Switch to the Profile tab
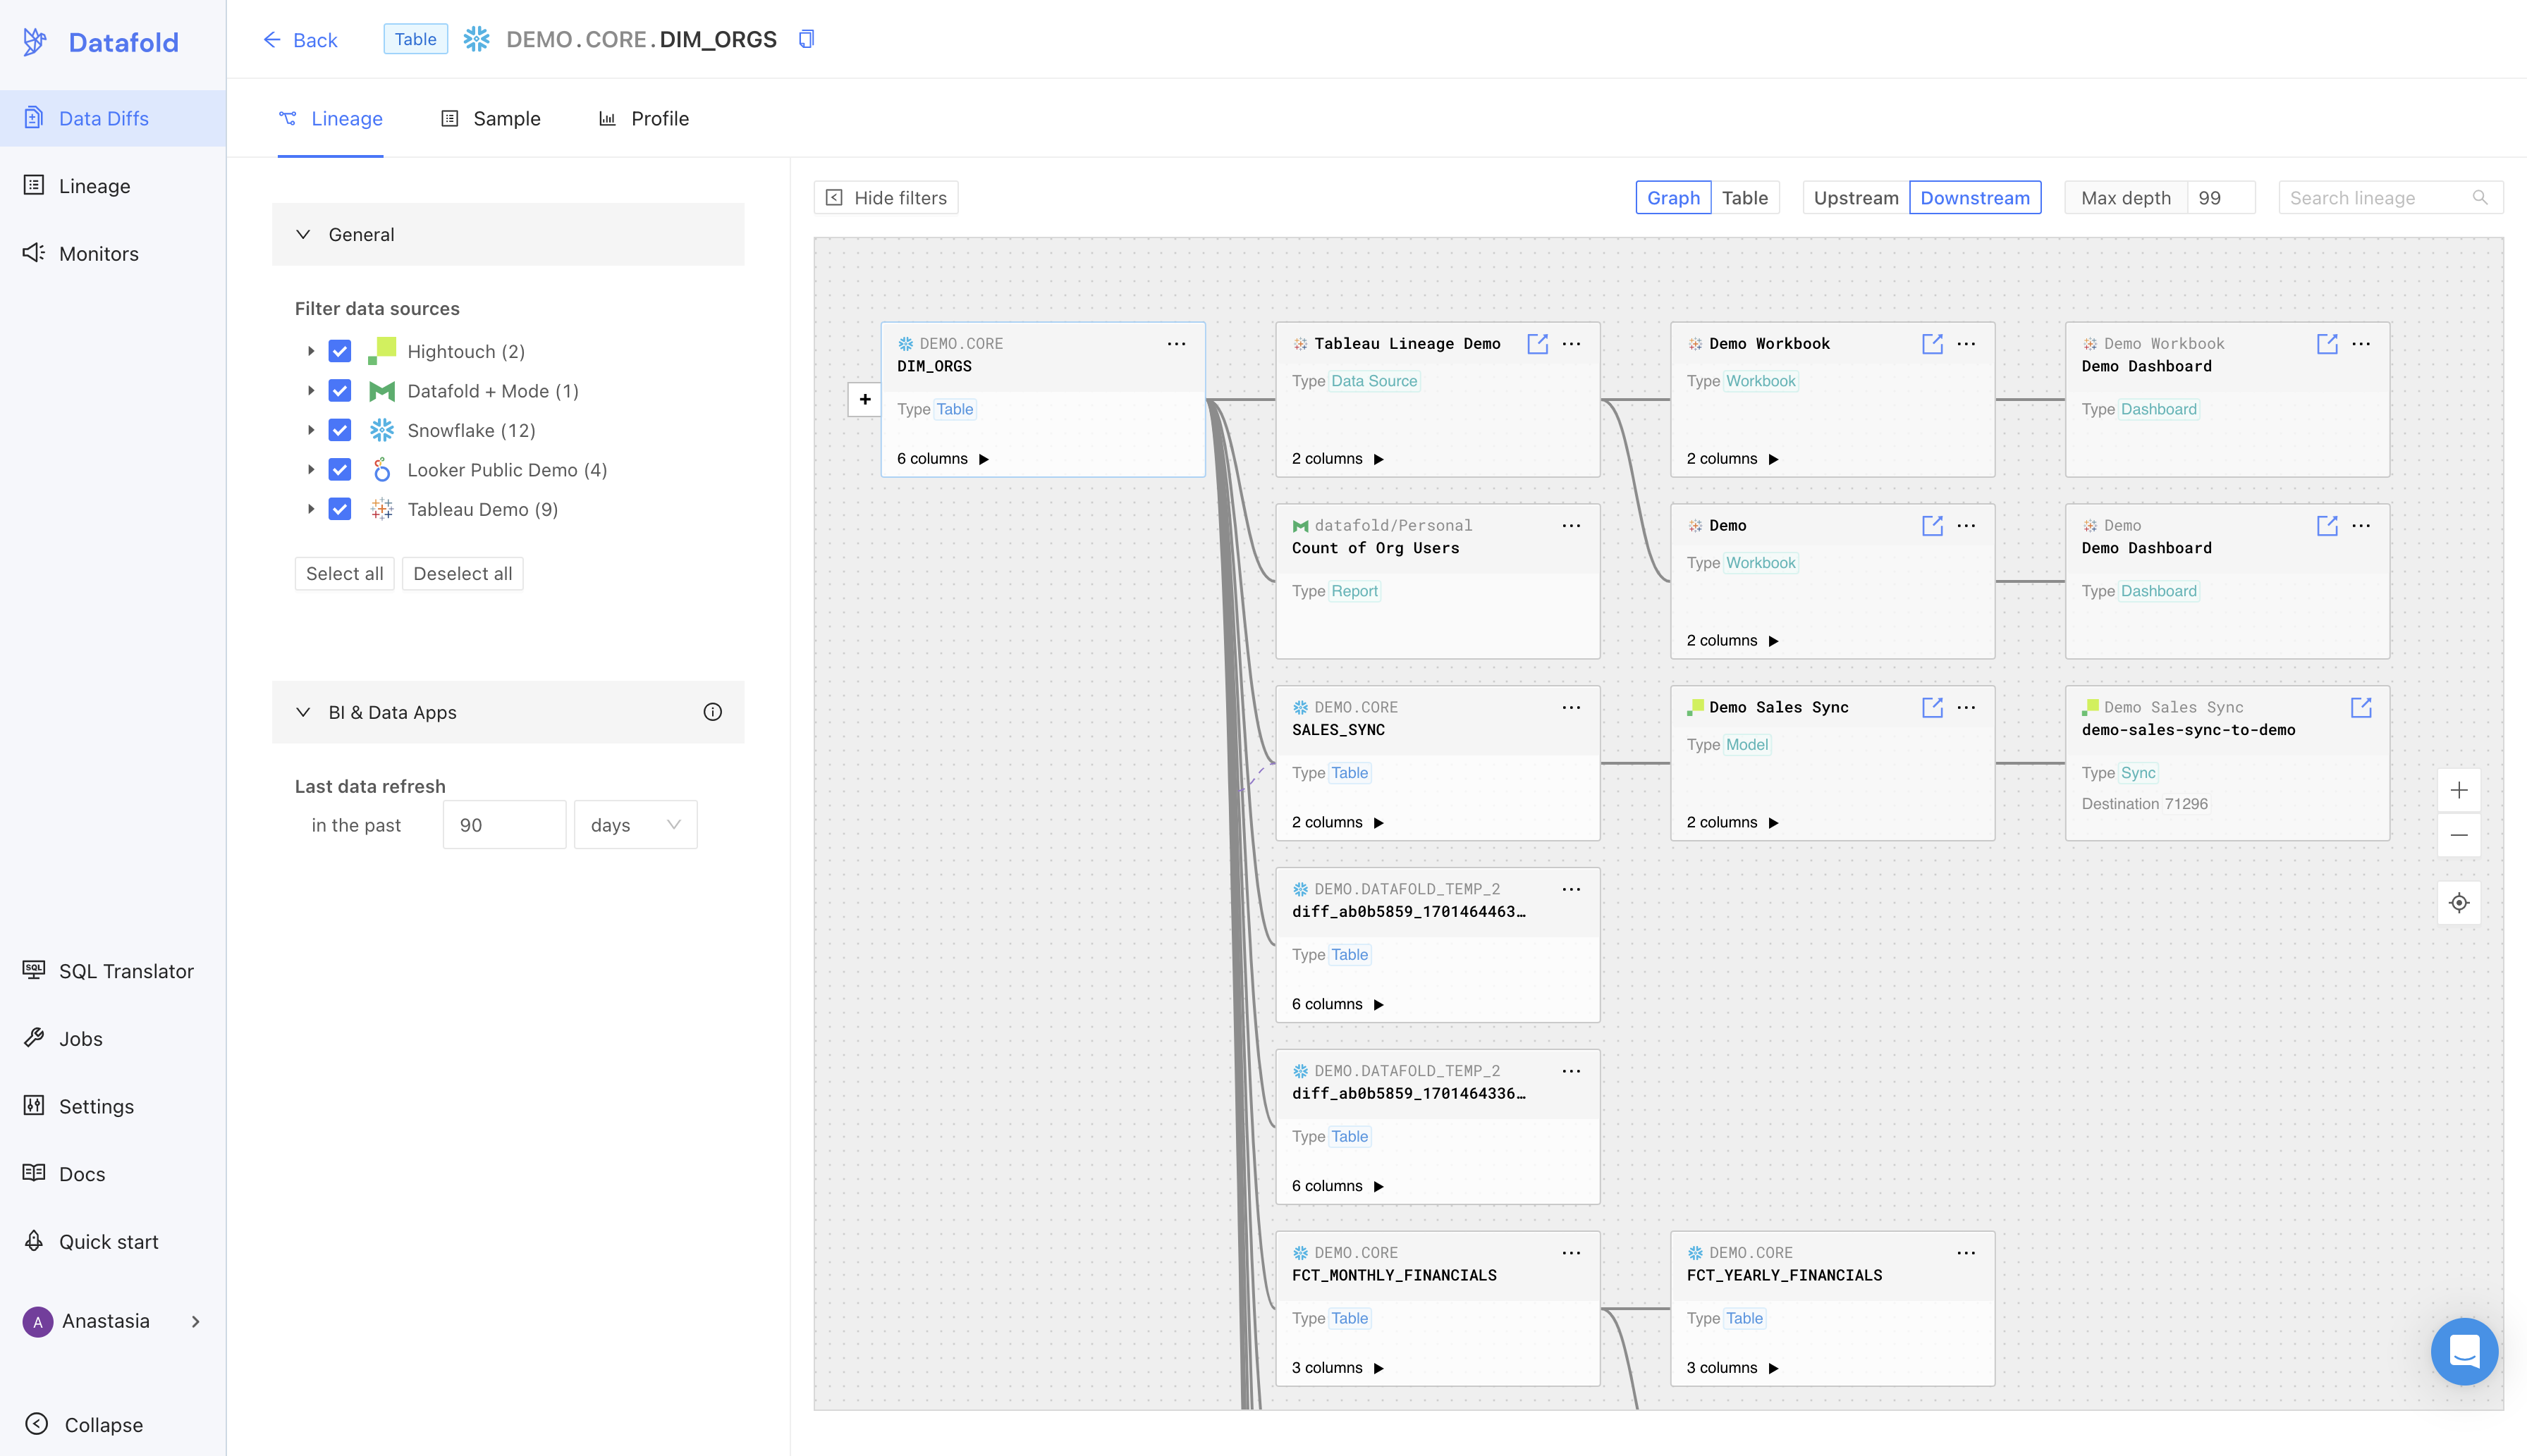This screenshot has width=2527, height=1456. coord(644,118)
